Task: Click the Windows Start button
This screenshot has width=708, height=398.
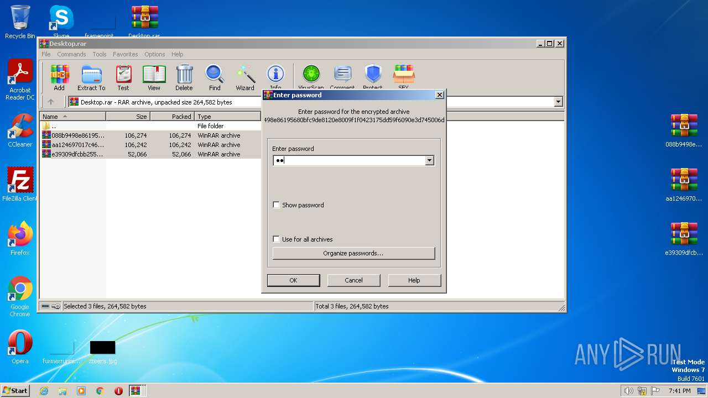Action: pos(15,390)
